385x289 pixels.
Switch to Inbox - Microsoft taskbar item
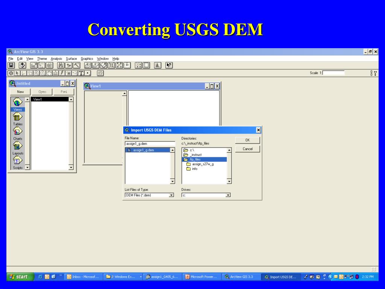[83, 277]
